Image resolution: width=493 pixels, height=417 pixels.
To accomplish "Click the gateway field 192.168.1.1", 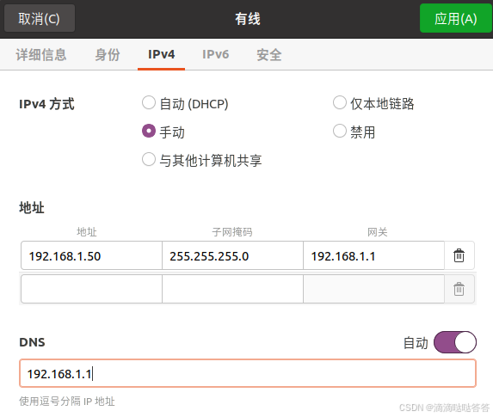I will coord(374,255).
